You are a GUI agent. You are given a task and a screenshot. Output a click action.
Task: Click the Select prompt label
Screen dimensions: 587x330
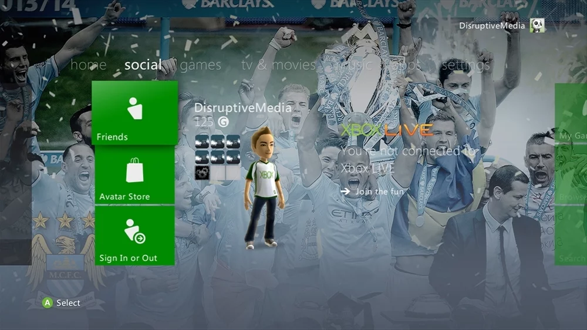(x=68, y=302)
